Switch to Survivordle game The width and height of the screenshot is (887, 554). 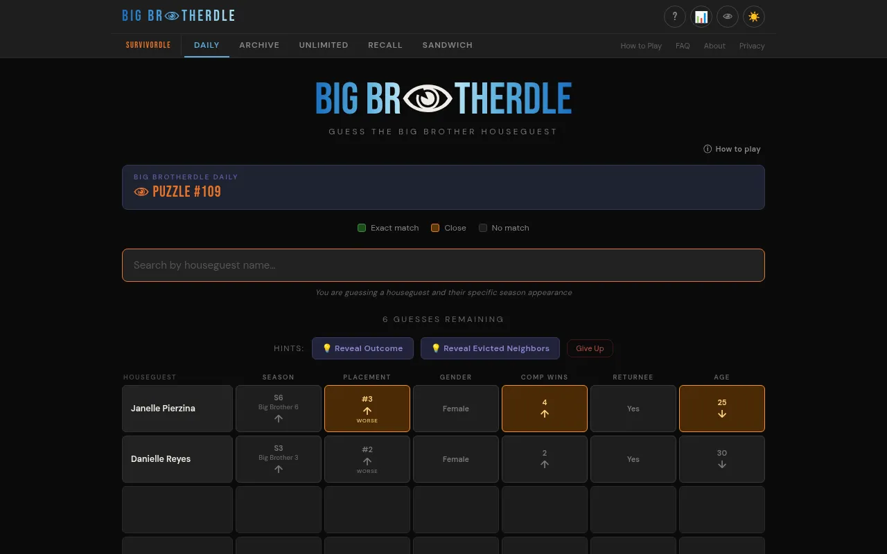(x=148, y=45)
